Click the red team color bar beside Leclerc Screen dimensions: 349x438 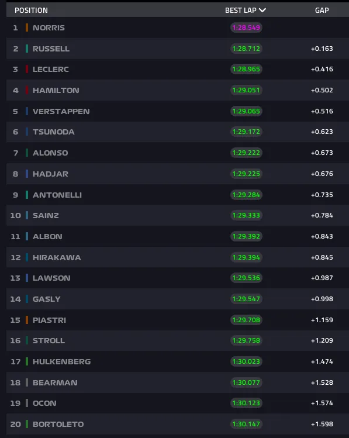27,69
